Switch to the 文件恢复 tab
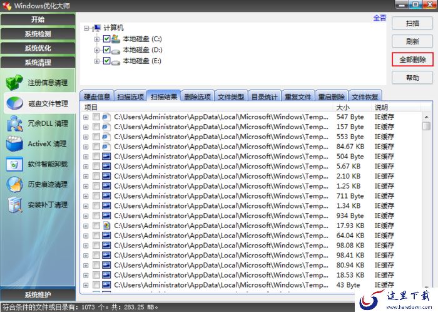This screenshot has height=312, width=438. pyautogui.click(x=365, y=96)
